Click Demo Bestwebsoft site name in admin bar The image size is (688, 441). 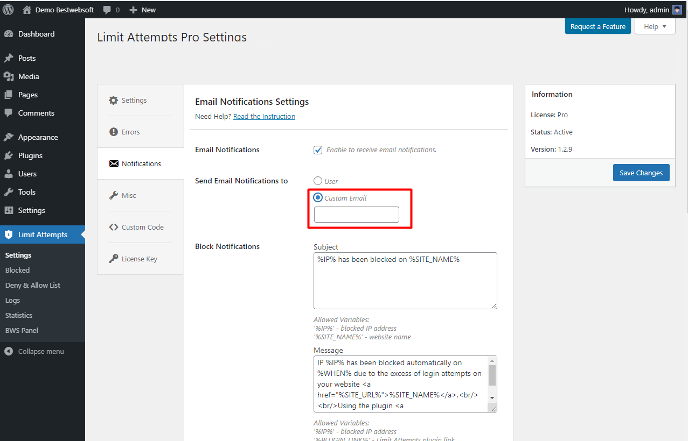[x=65, y=10]
